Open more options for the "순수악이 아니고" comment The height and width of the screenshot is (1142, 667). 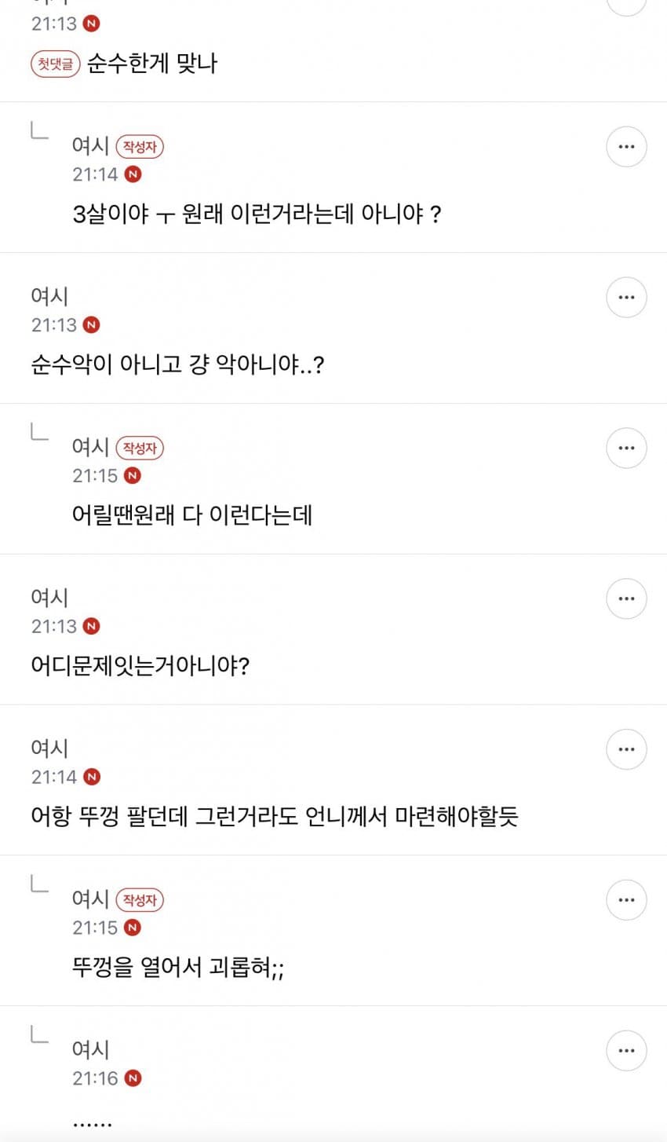(626, 298)
